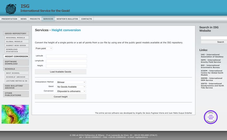Open the From point dropdown
Viewport: 227px width, 140px height.
[x=44, y=48]
